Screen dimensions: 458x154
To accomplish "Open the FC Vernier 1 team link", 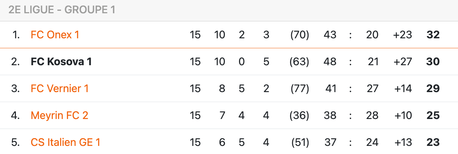I will pyautogui.click(x=60, y=89).
